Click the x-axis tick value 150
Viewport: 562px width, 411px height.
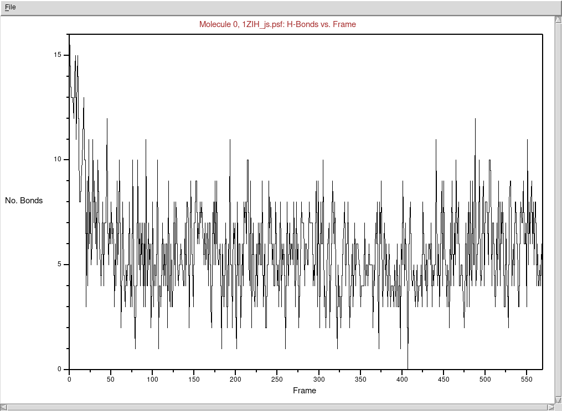click(x=194, y=380)
